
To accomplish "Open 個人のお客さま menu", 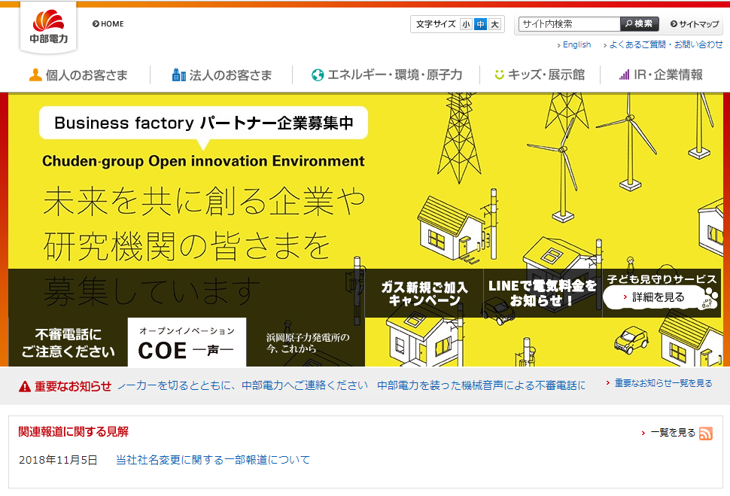I will click(78, 75).
